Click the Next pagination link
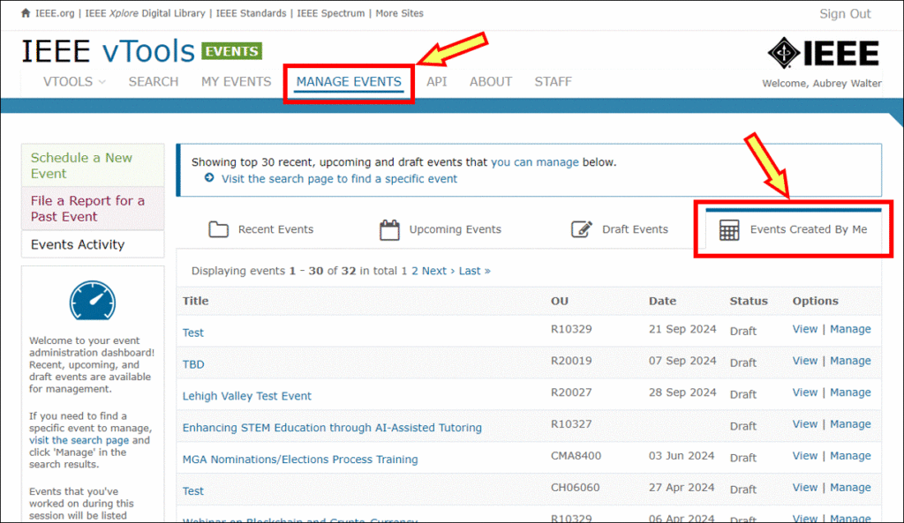 (438, 271)
